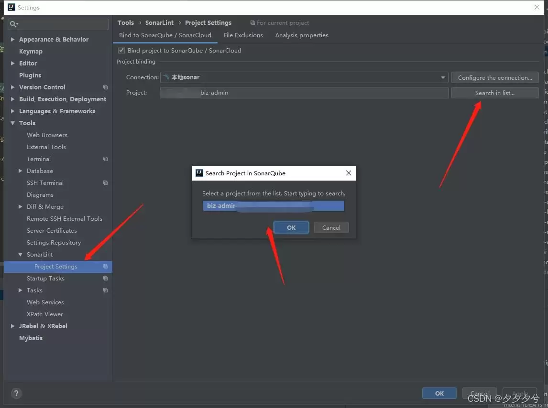Viewport: 548px width, 408px height.
Task: Switch to File Exclusions tab
Action: (x=243, y=35)
